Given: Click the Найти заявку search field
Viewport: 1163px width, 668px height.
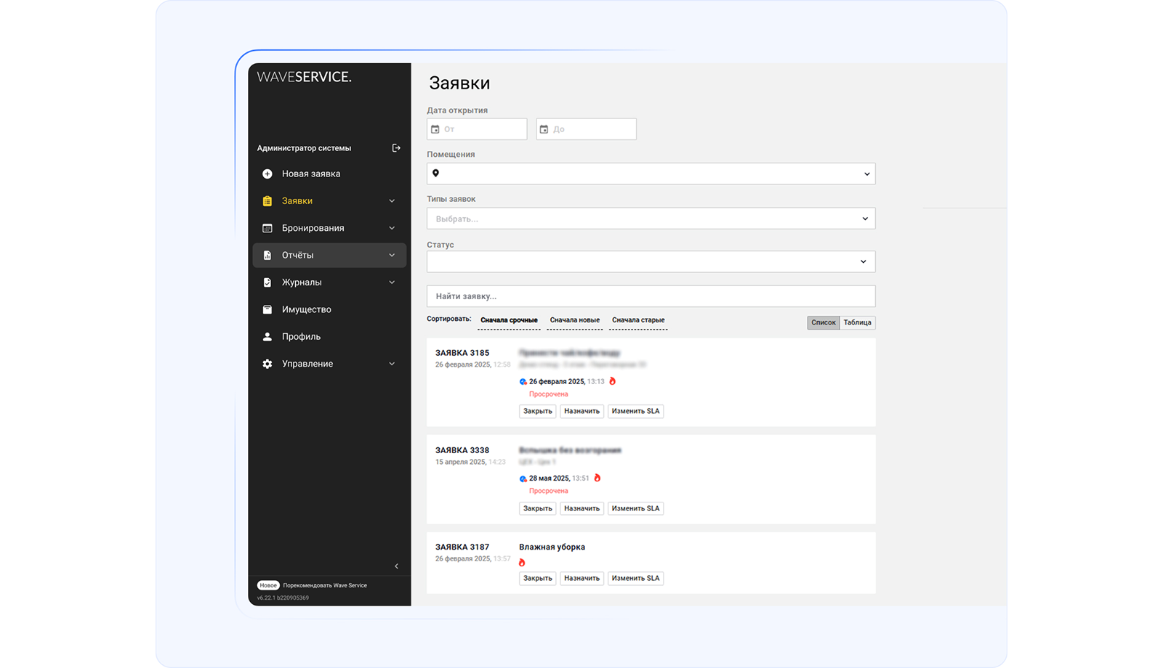Looking at the screenshot, I should [651, 296].
